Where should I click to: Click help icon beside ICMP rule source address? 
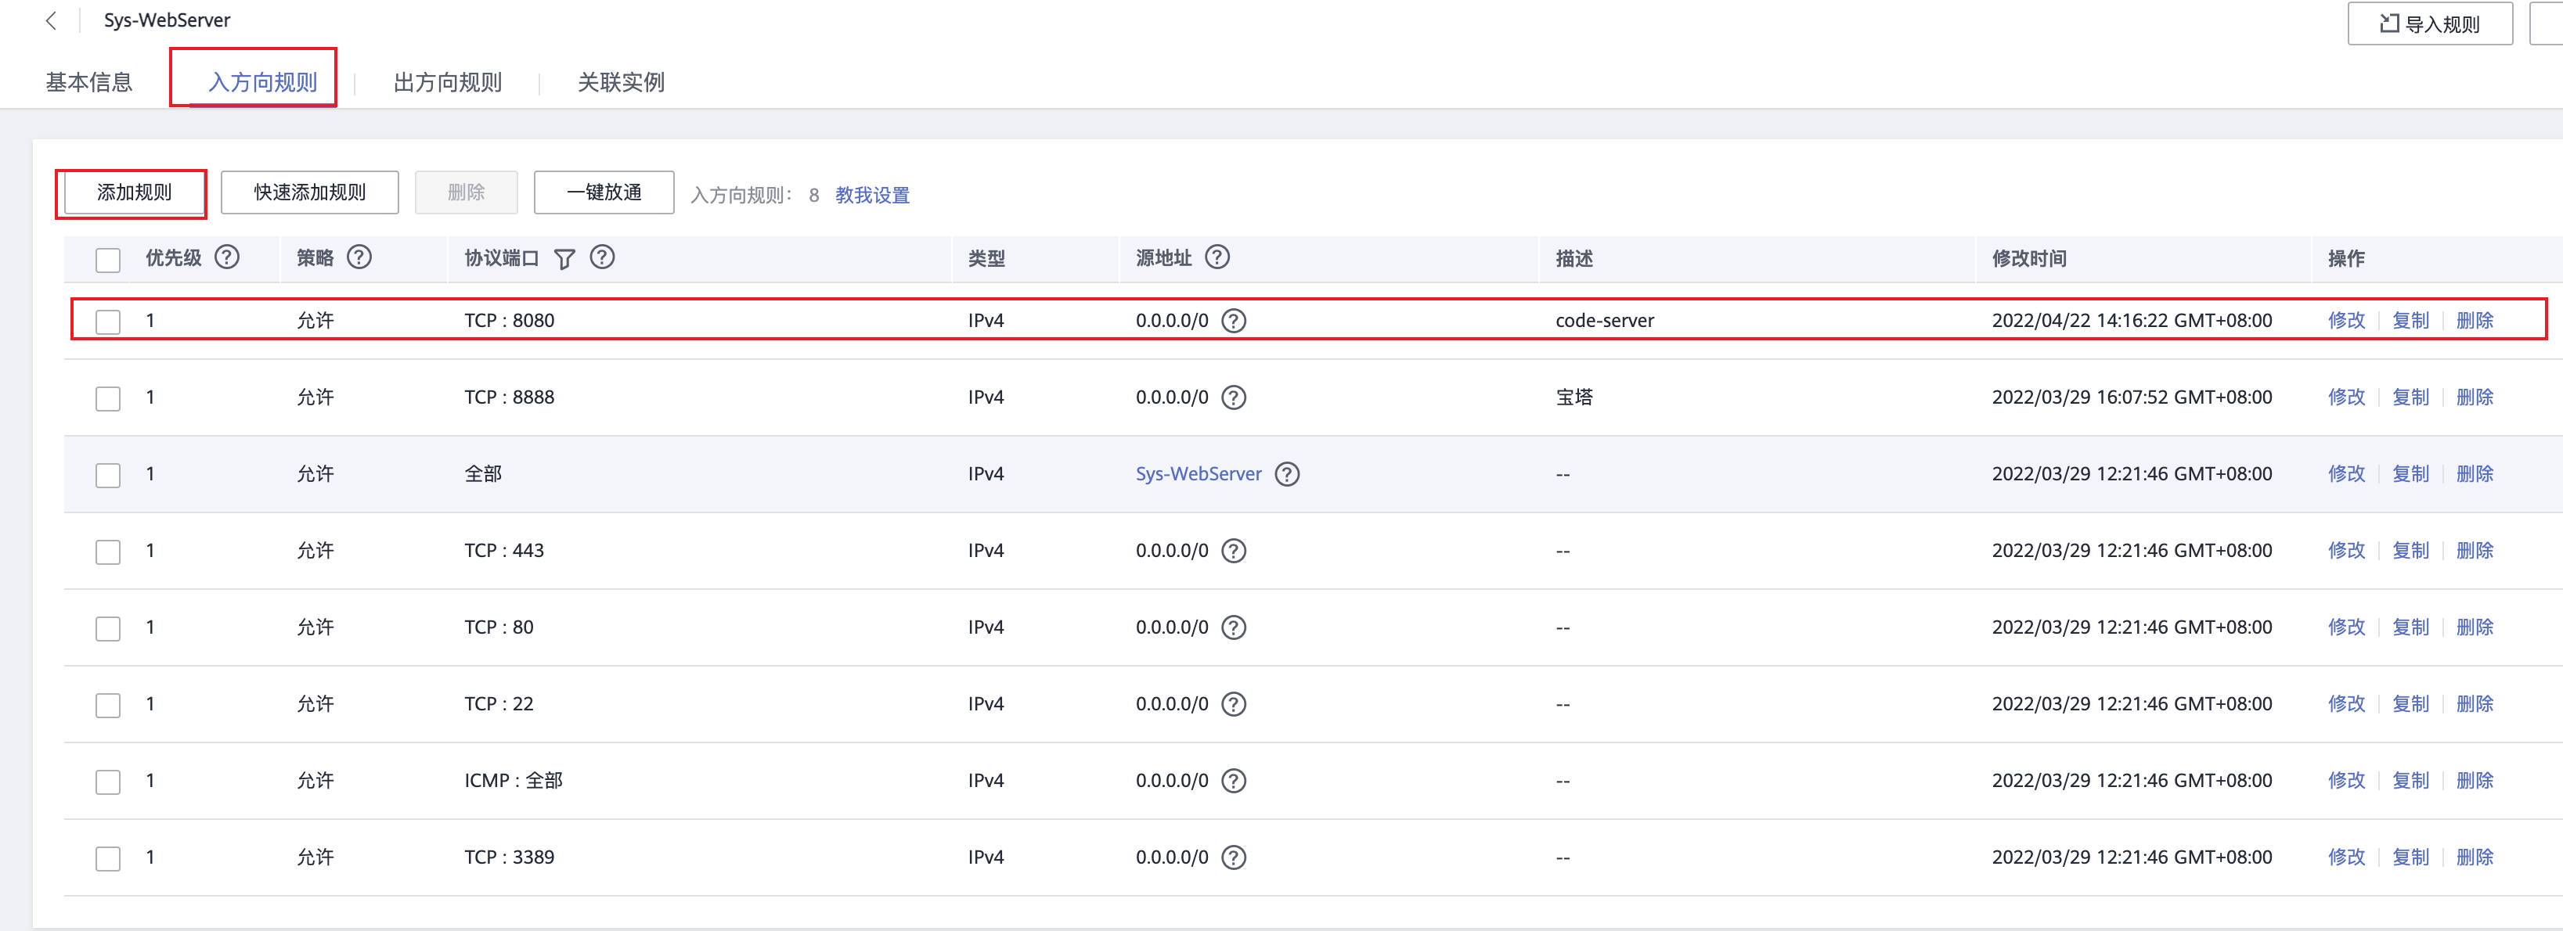point(1234,780)
